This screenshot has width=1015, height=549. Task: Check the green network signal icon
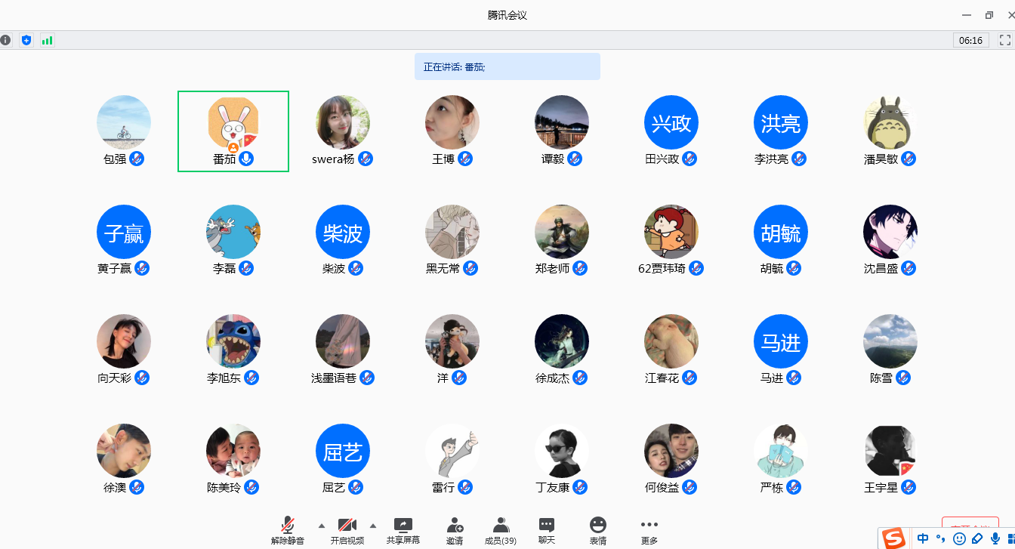(47, 40)
